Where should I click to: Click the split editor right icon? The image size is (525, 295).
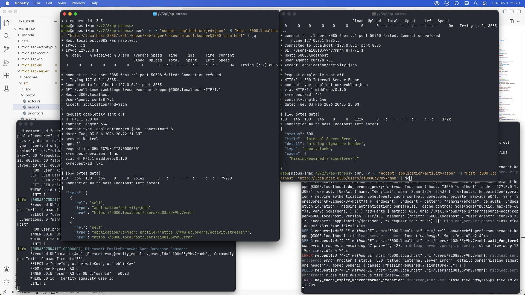(512, 21)
